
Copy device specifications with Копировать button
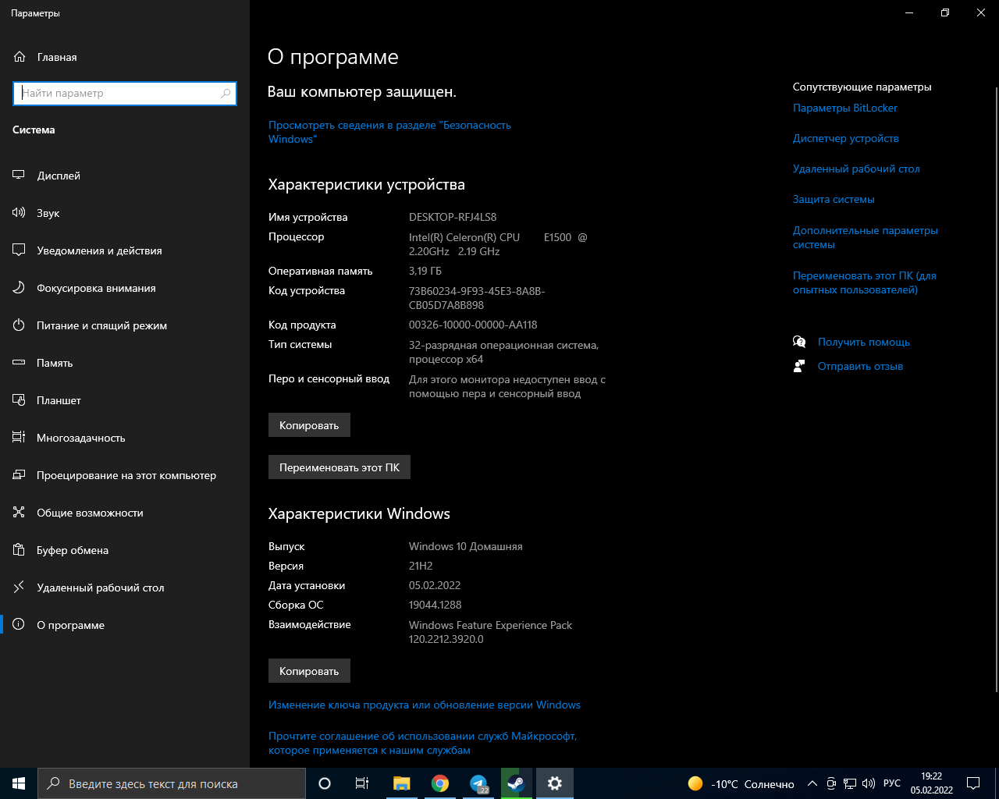click(x=309, y=425)
